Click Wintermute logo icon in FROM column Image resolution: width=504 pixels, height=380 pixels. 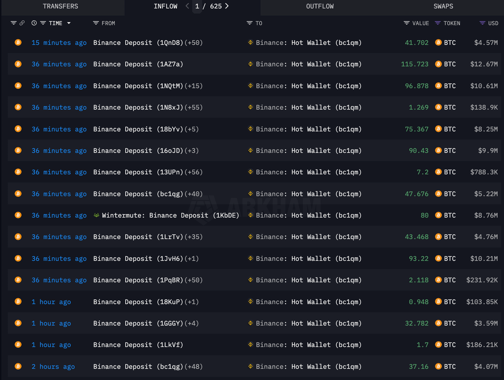96,215
